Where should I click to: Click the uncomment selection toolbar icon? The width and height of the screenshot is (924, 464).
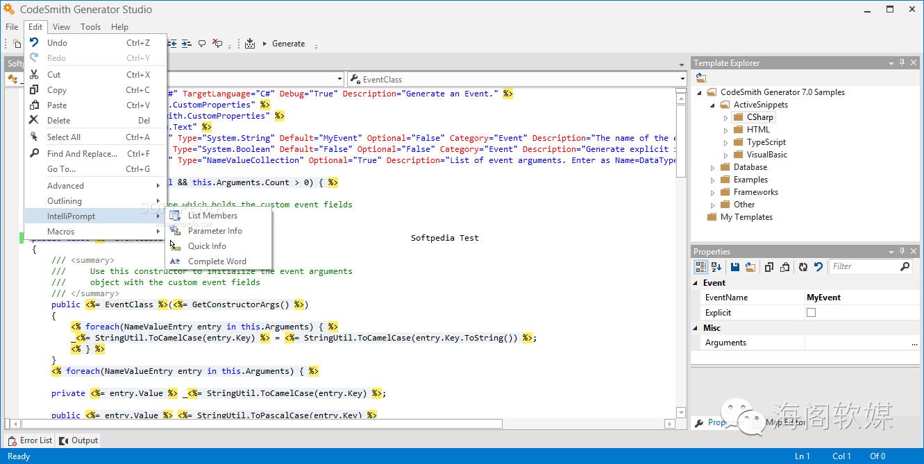[x=217, y=44]
